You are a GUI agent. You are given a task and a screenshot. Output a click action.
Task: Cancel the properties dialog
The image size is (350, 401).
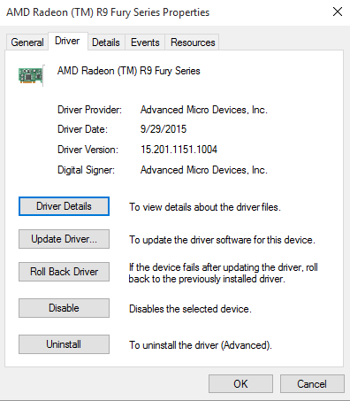pyautogui.click(x=312, y=384)
